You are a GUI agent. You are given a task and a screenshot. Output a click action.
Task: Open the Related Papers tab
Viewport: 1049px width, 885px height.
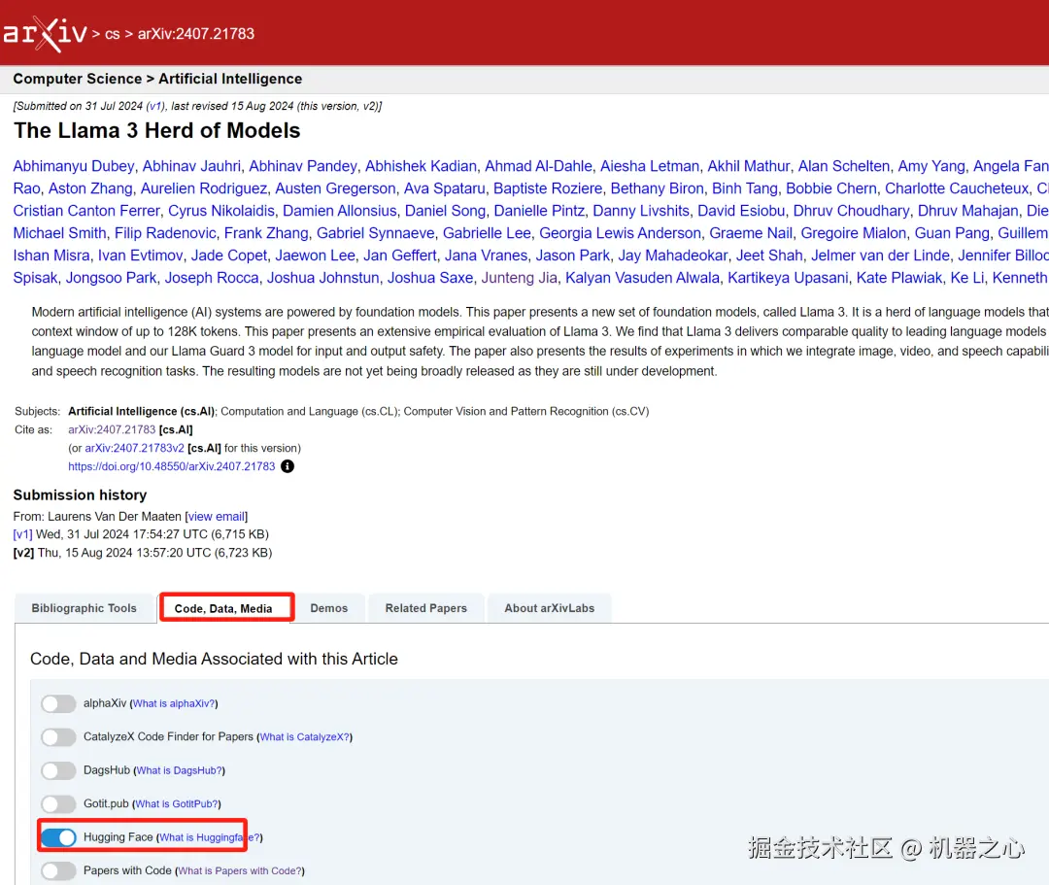[426, 608]
